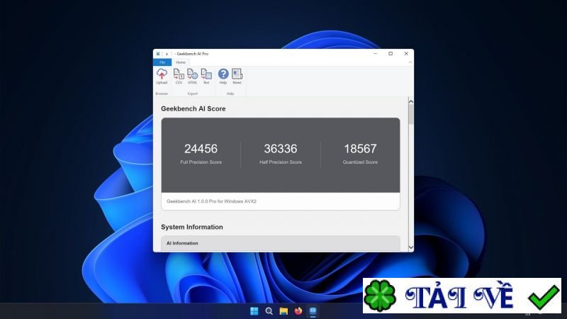Export results as Text
The image size is (567, 319).
(x=206, y=74)
